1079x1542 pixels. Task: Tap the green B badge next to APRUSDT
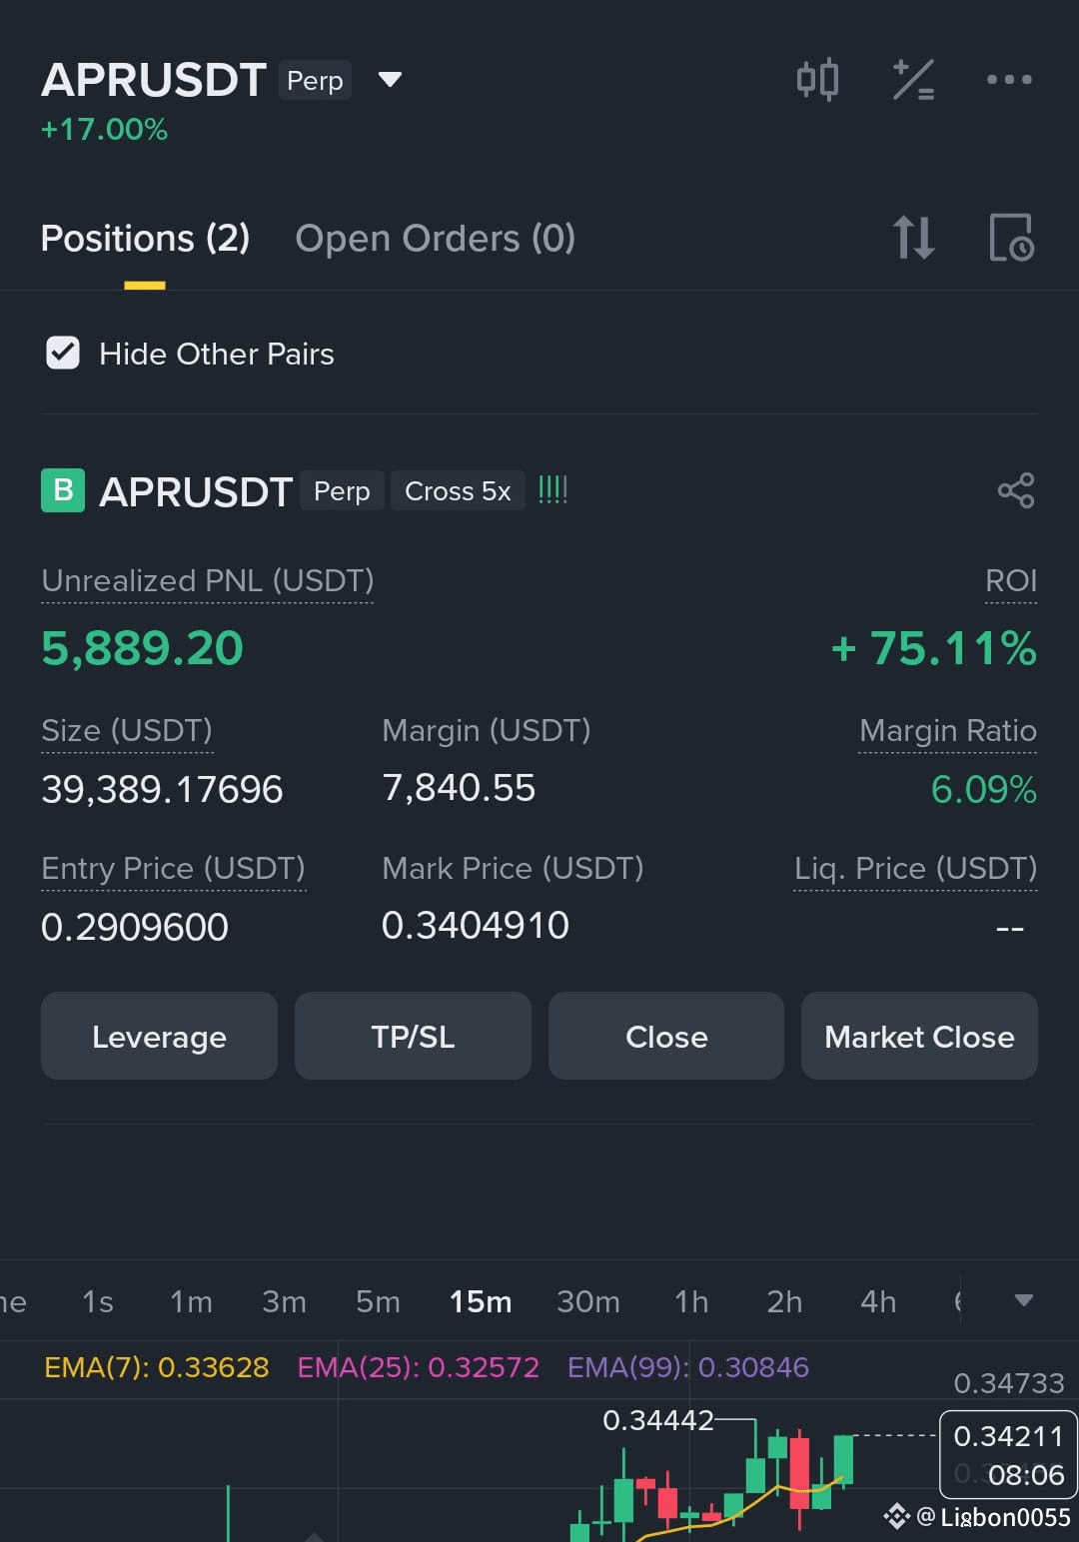tap(63, 490)
